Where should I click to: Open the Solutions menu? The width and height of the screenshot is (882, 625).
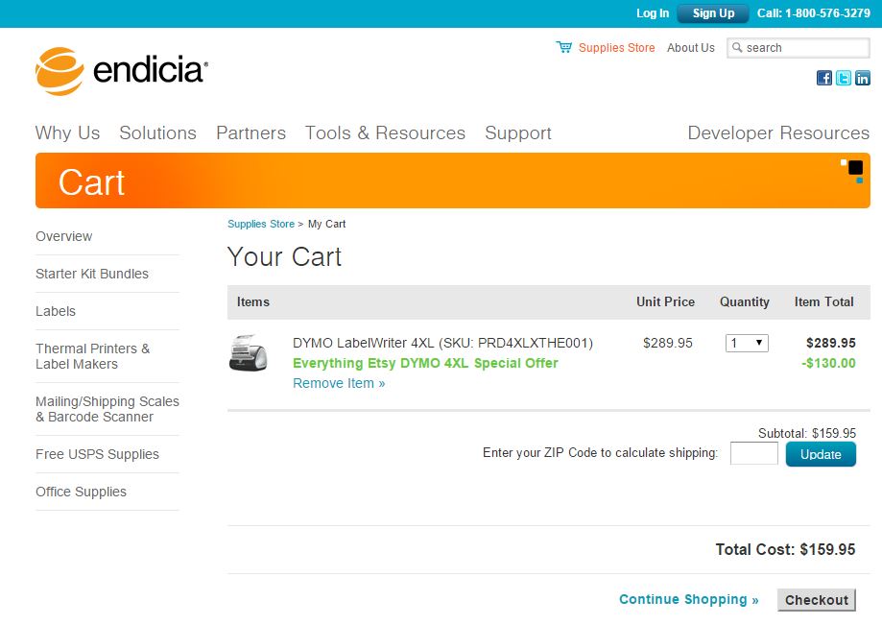pyautogui.click(x=157, y=132)
